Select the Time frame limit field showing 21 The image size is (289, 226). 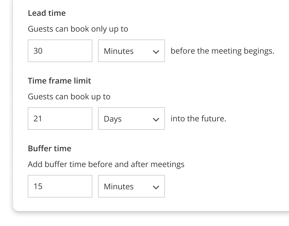click(x=60, y=119)
